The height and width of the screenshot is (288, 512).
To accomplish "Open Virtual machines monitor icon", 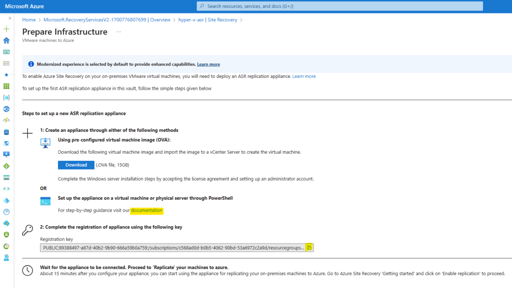I will (x=6, y=154).
